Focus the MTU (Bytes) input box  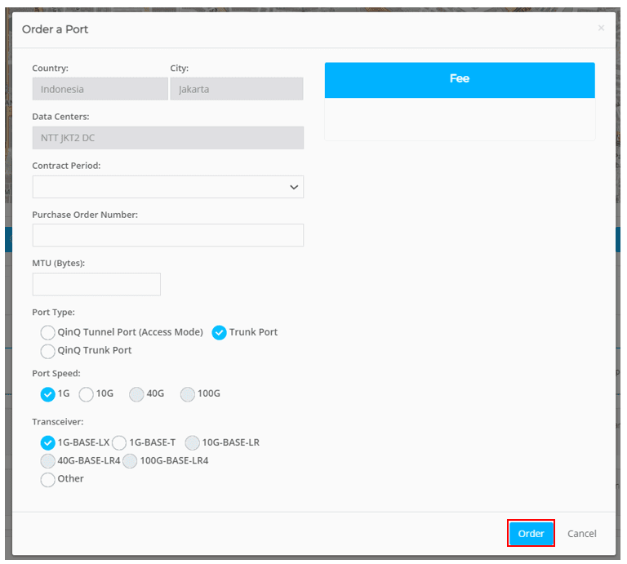96,284
